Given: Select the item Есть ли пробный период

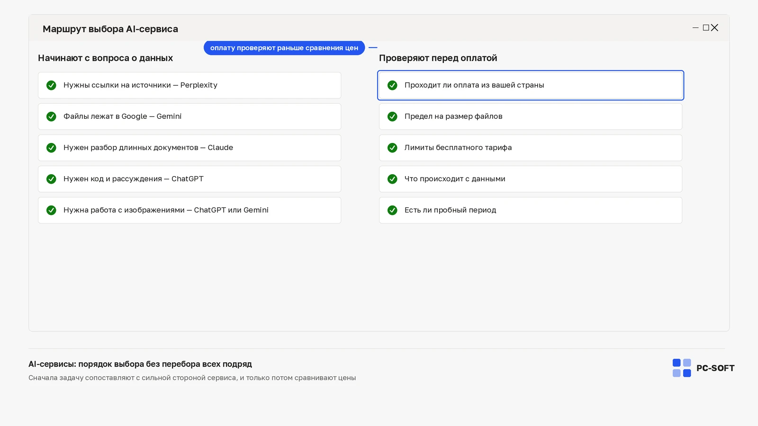Looking at the screenshot, I should point(531,210).
